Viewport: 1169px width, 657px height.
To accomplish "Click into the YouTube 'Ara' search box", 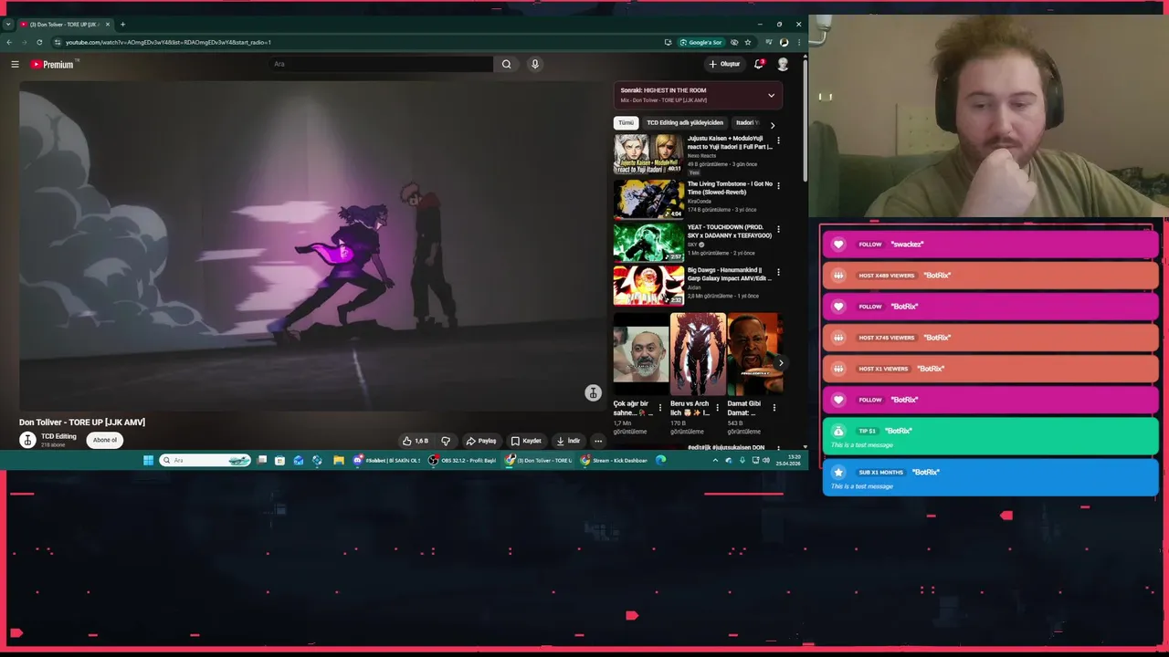I will 382,64.
